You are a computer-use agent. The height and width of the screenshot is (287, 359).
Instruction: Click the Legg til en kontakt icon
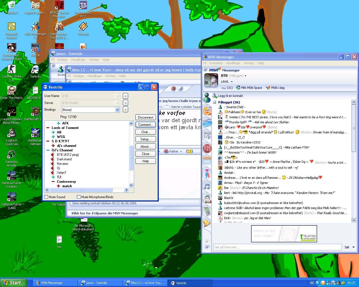[215, 96]
